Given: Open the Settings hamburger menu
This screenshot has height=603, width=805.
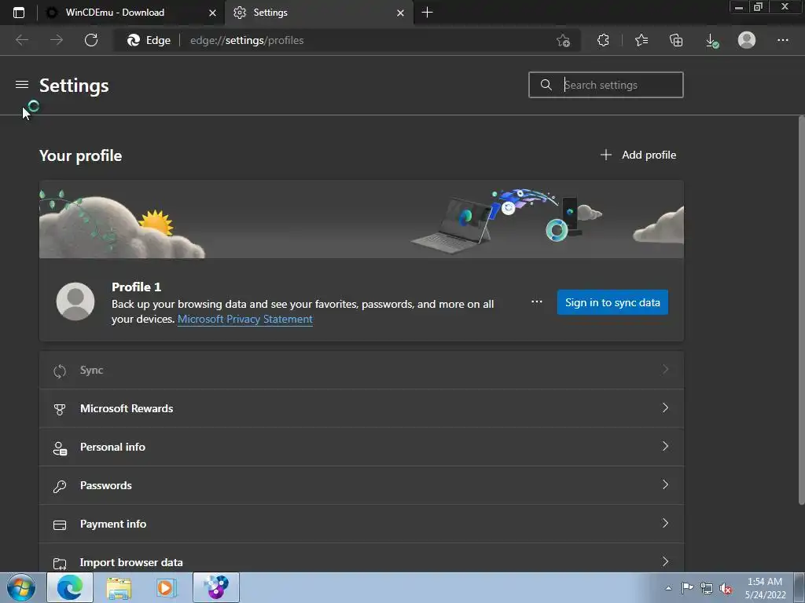Looking at the screenshot, I should coord(21,84).
